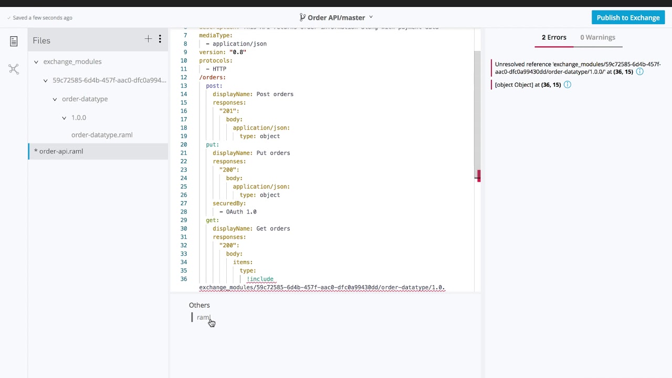The height and width of the screenshot is (378, 672).
Task: Switch to the 2 Errors tab
Action: (554, 37)
